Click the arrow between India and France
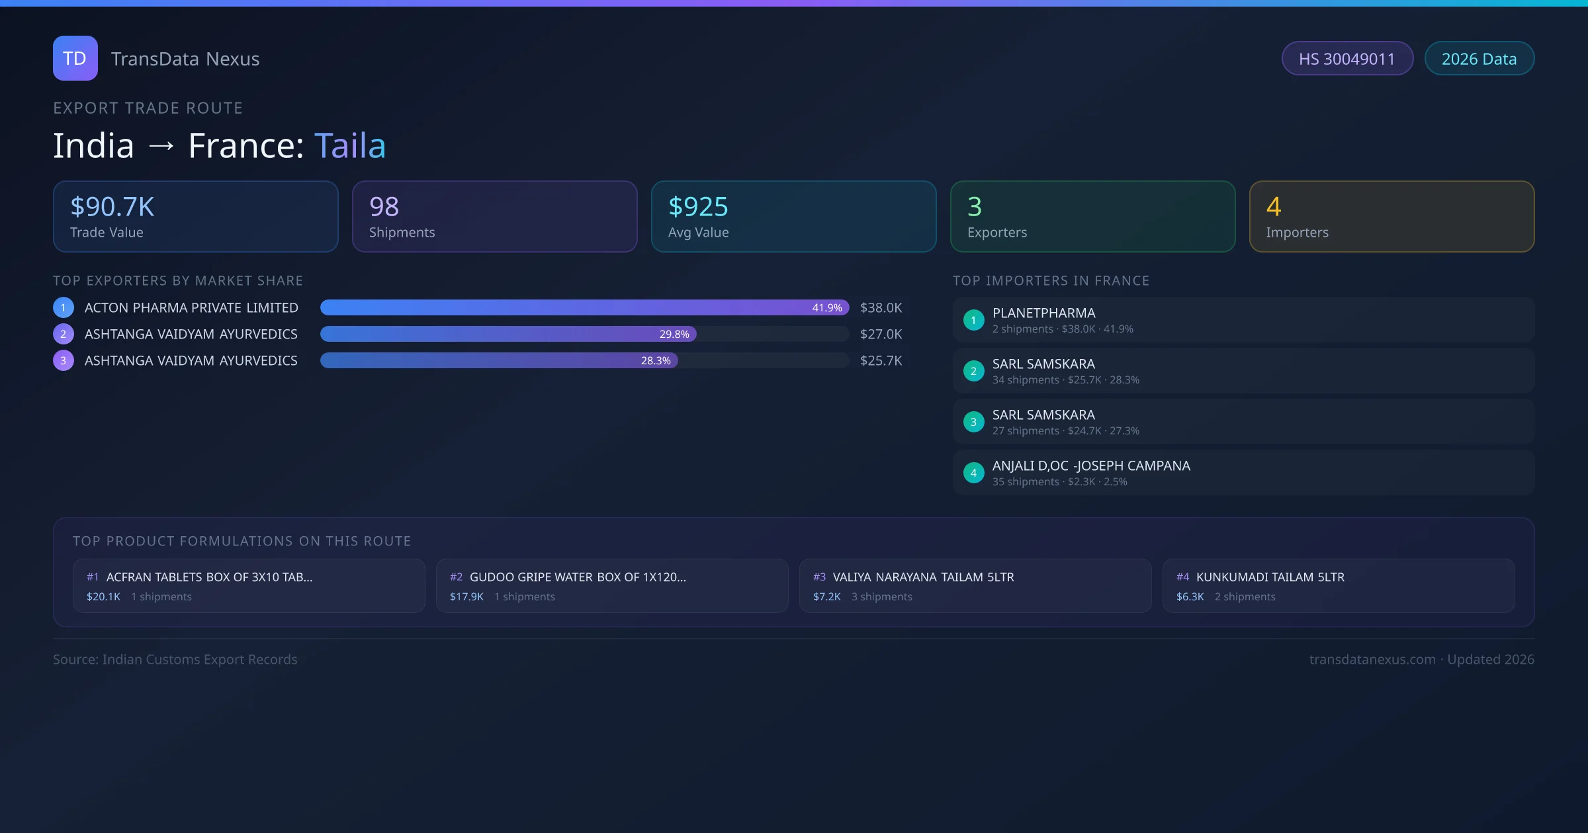The height and width of the screenshot is (833, 1588). (161, 145)
